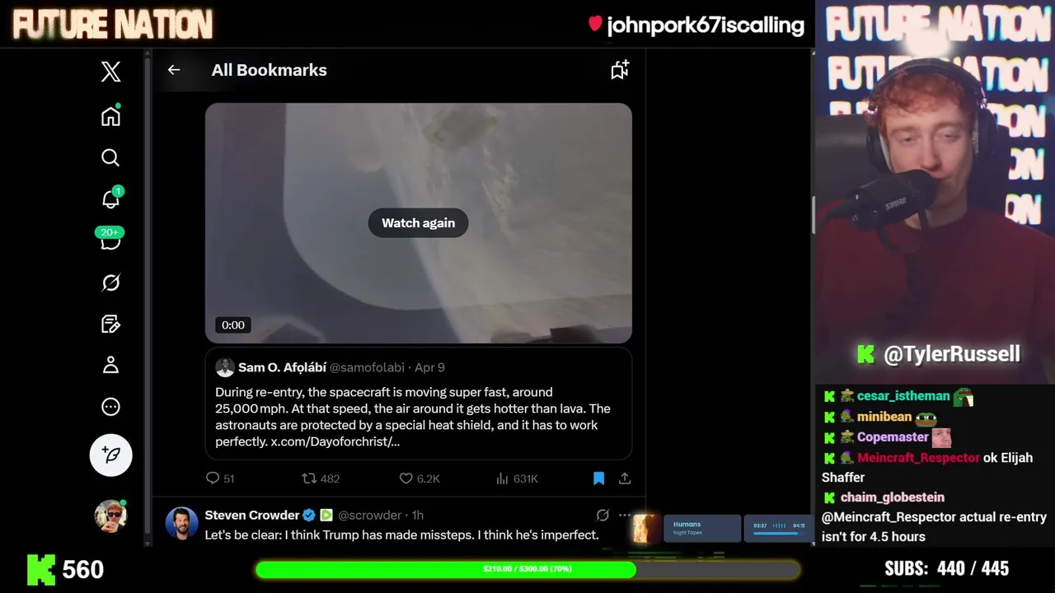View analytics showing 631K views
The image size is (1055, 593).
coord(517,479)
